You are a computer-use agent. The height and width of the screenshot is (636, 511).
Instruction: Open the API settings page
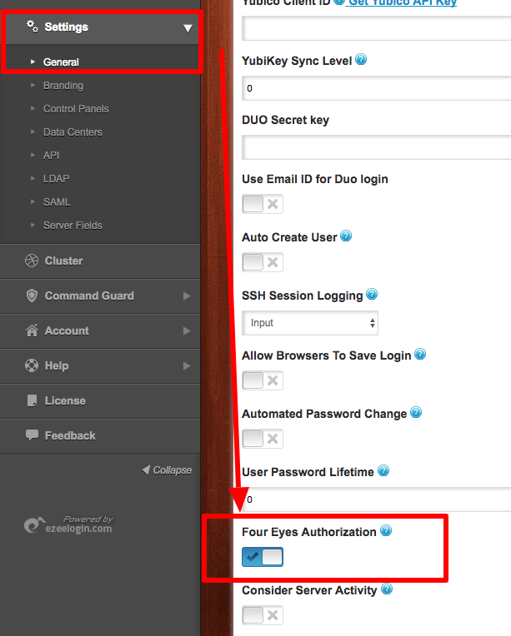[x=51, y=156]
